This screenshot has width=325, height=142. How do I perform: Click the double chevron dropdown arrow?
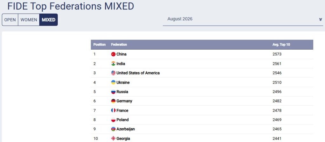(321, 19)
